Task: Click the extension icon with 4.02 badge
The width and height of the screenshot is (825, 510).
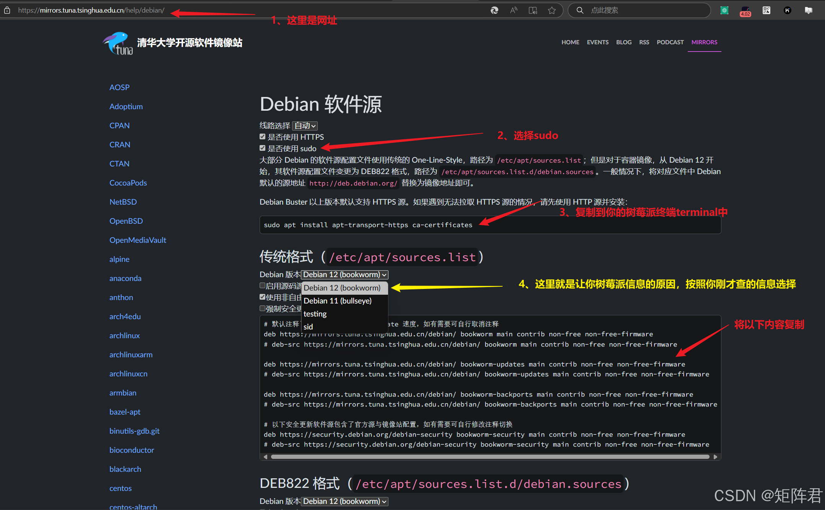Action: pyautogui.click(x=745, y=11)
